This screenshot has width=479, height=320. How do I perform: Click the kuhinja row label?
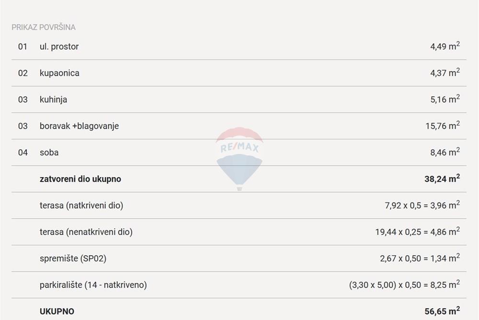(x=53, y=99)
